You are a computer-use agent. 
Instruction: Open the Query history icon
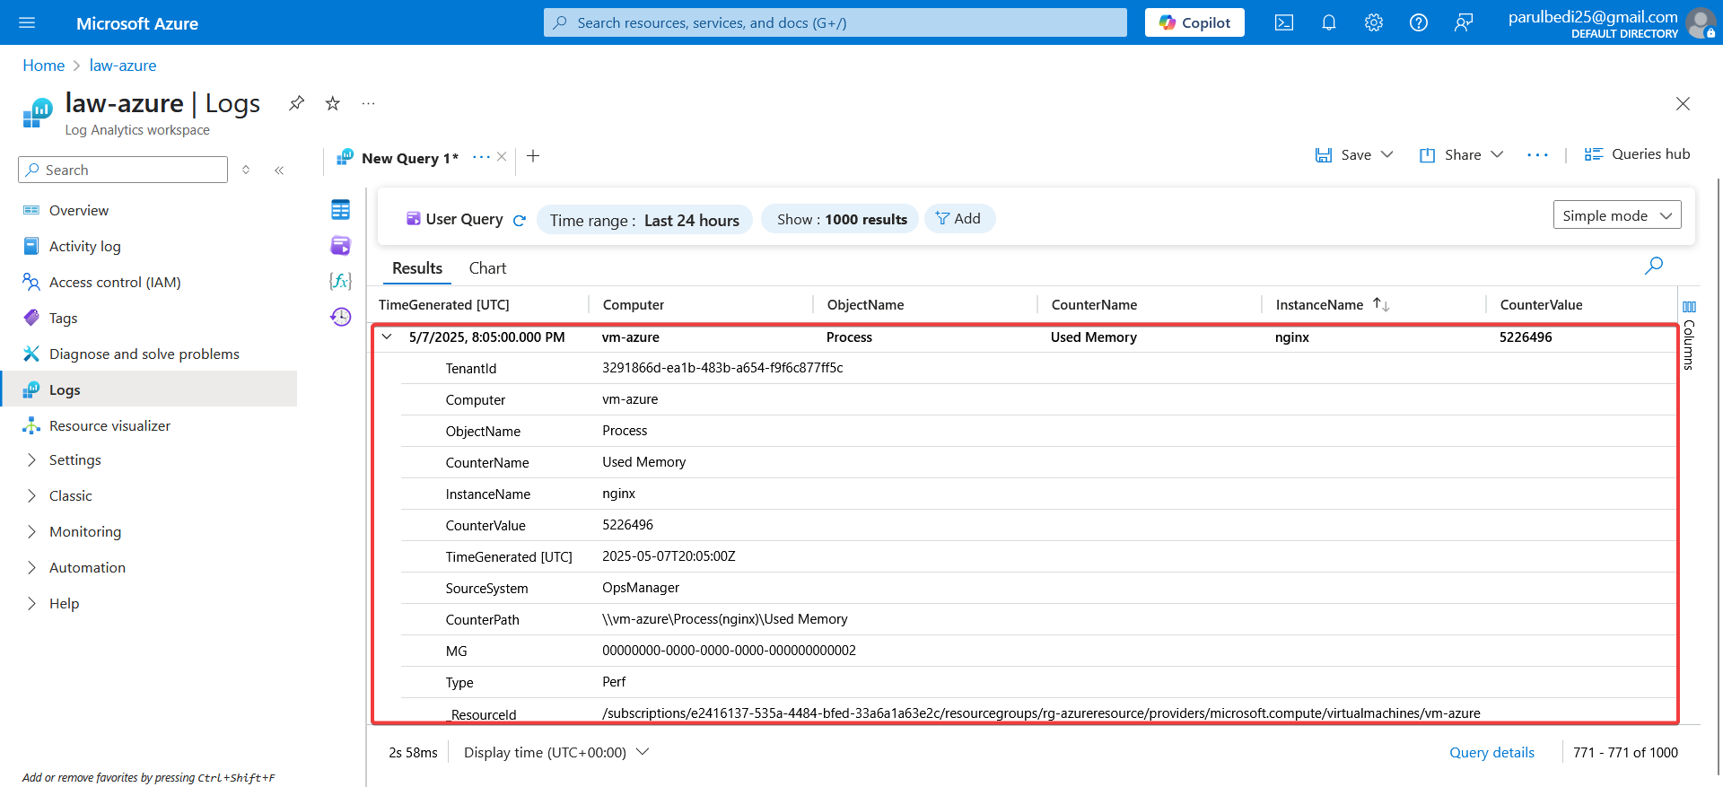(x=340, y=317)
